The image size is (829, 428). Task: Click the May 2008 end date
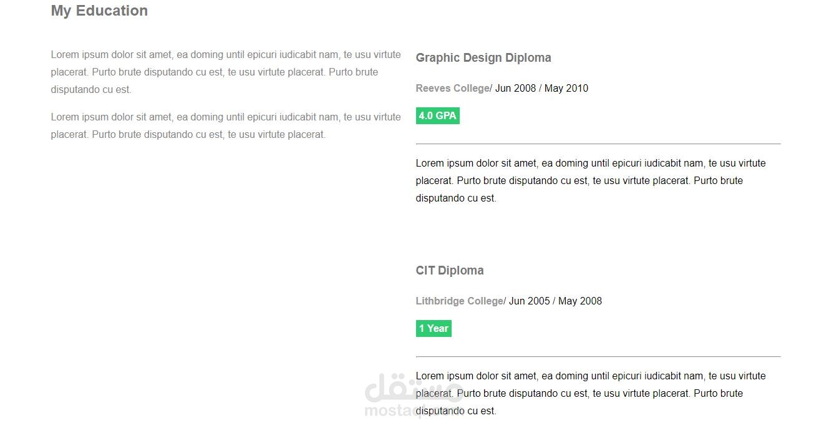[x=580, y=301]
